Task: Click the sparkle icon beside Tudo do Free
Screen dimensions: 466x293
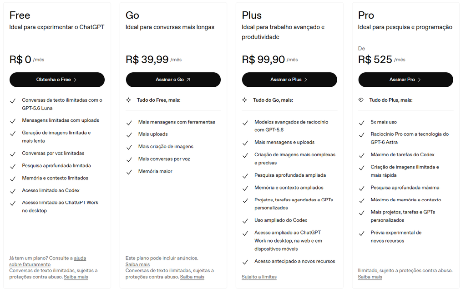Action: click(128, 100)
